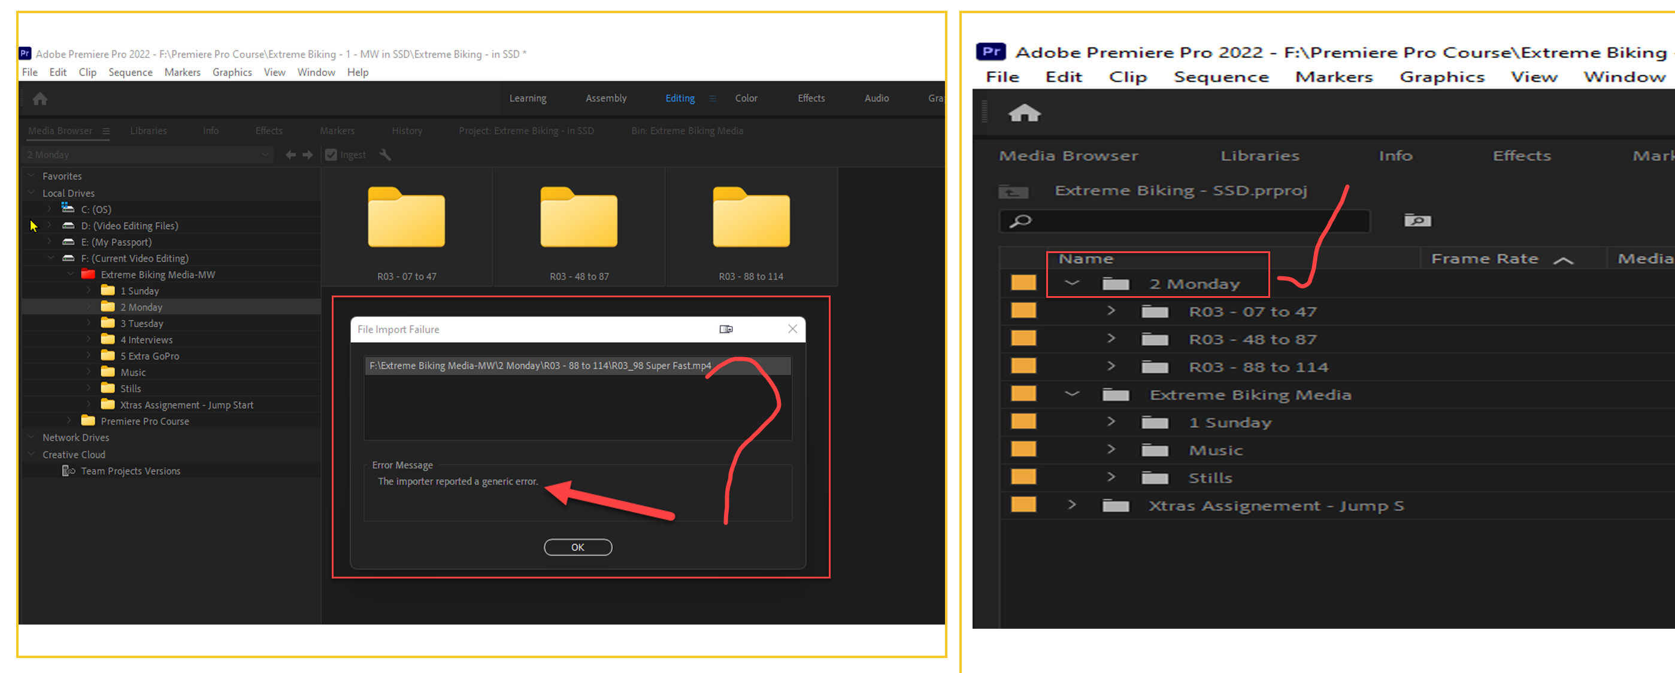The image size is (1675, 673).
Task: Click the Home icon in left window
Action: (40, 99)
